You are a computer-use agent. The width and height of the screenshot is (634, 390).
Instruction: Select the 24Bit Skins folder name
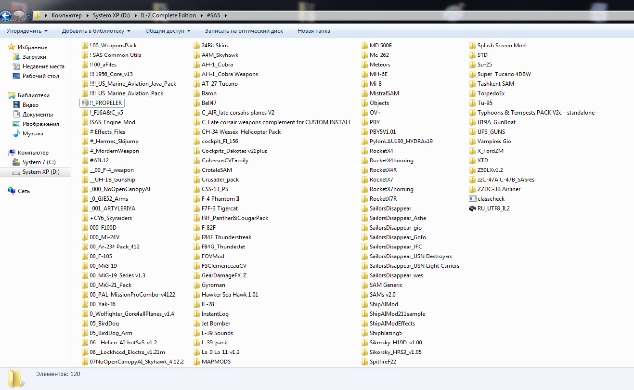pyautogui.click(x=215, y=45)
